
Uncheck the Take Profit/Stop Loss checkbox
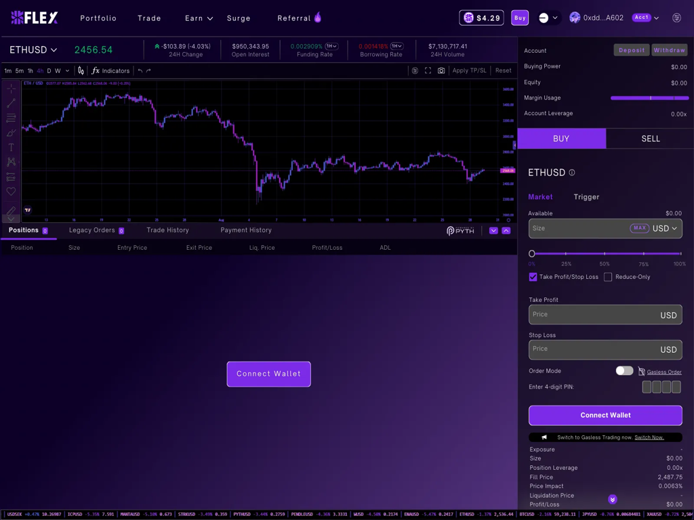point(533,277)
